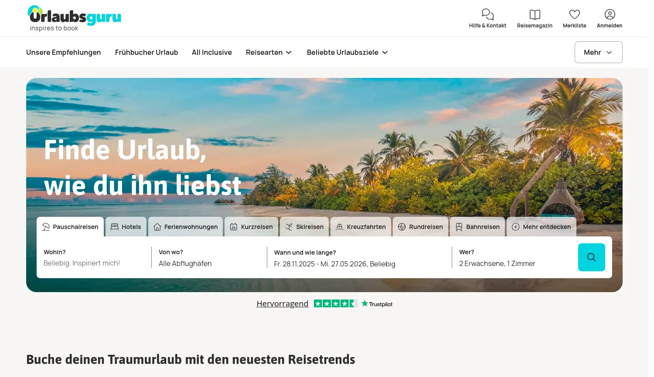Open the Beliebte Urlaubsziele dropdown
654x377 pixels.
[347, 52]
